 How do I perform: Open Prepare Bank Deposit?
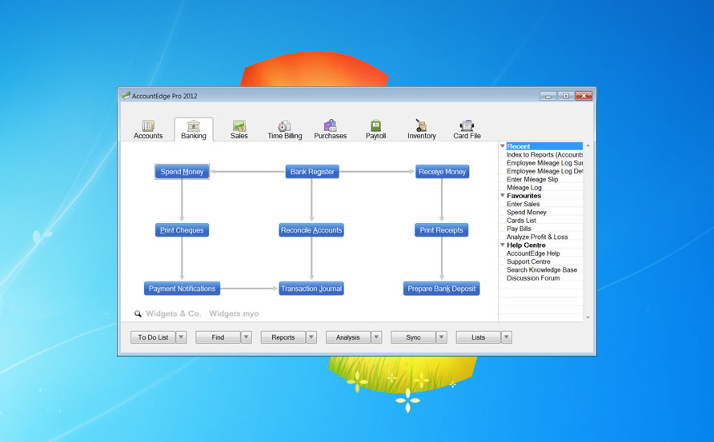[x=441, y=289]
